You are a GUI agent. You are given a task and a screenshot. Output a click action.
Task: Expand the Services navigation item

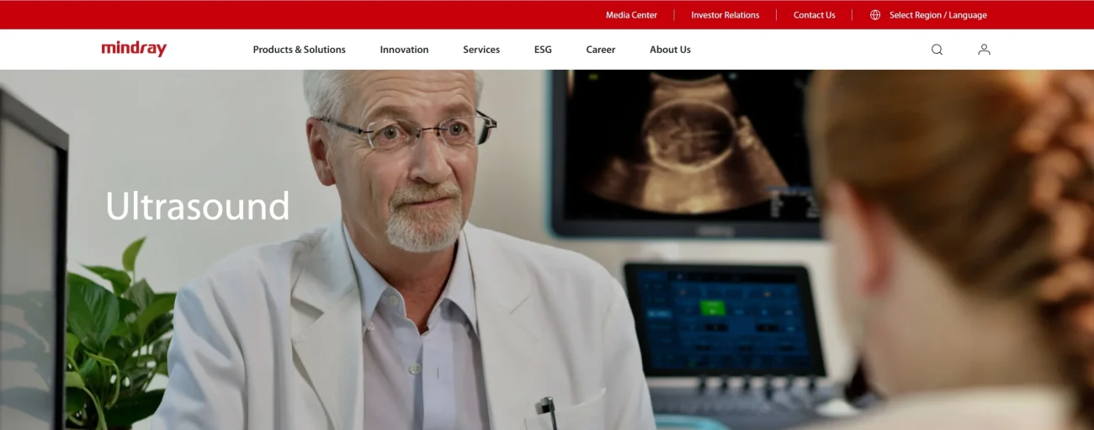[x=481, y=50]
